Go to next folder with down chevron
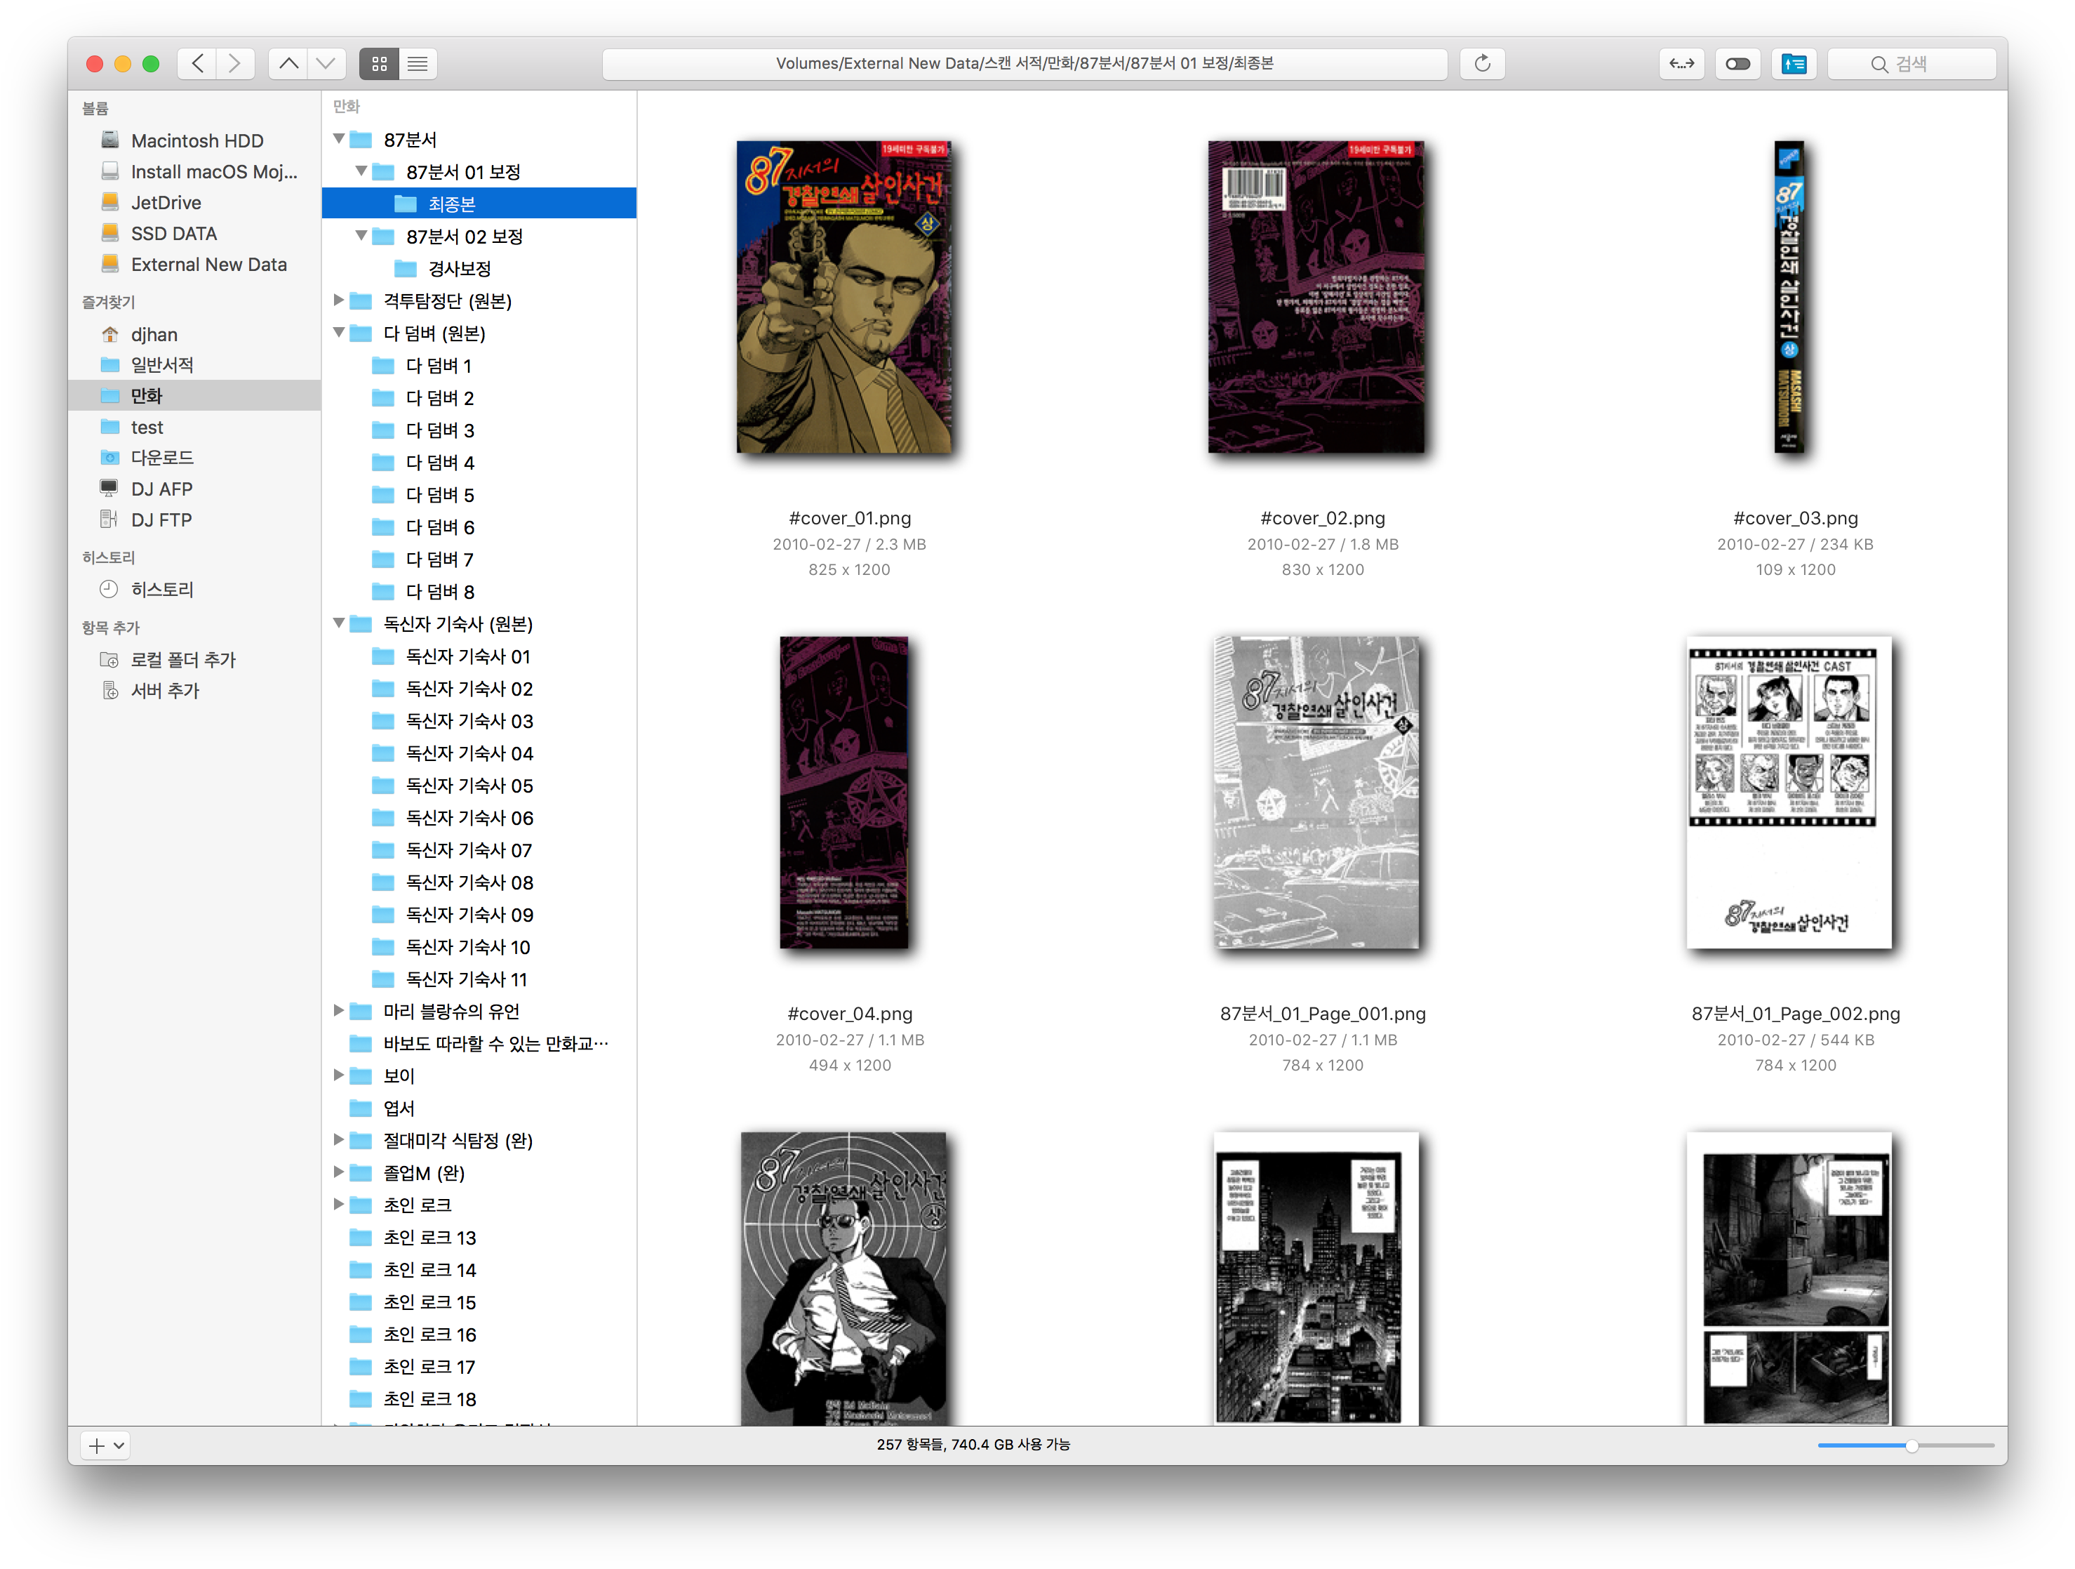 point(326,64)
